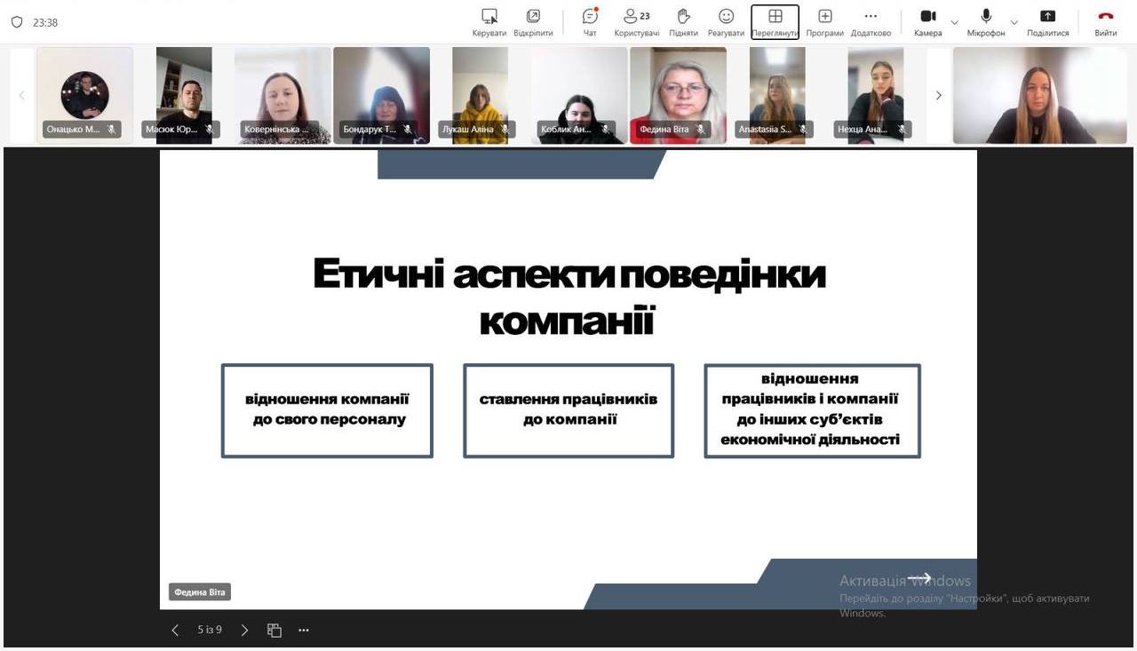1137x651 pixels.
Task: Open the Реагувати reactions menu
Action: click(x=726, y=21)
